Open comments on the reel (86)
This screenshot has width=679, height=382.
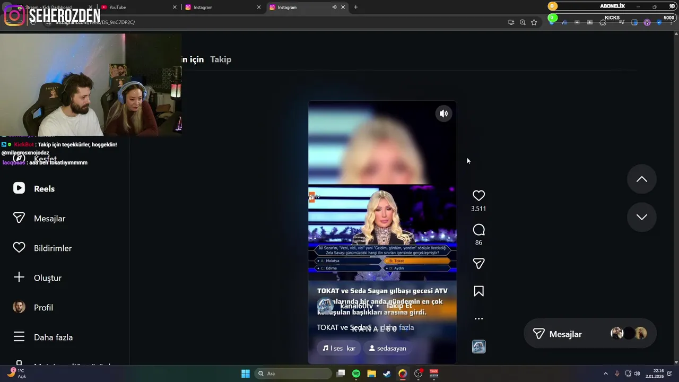coord(478,230)
